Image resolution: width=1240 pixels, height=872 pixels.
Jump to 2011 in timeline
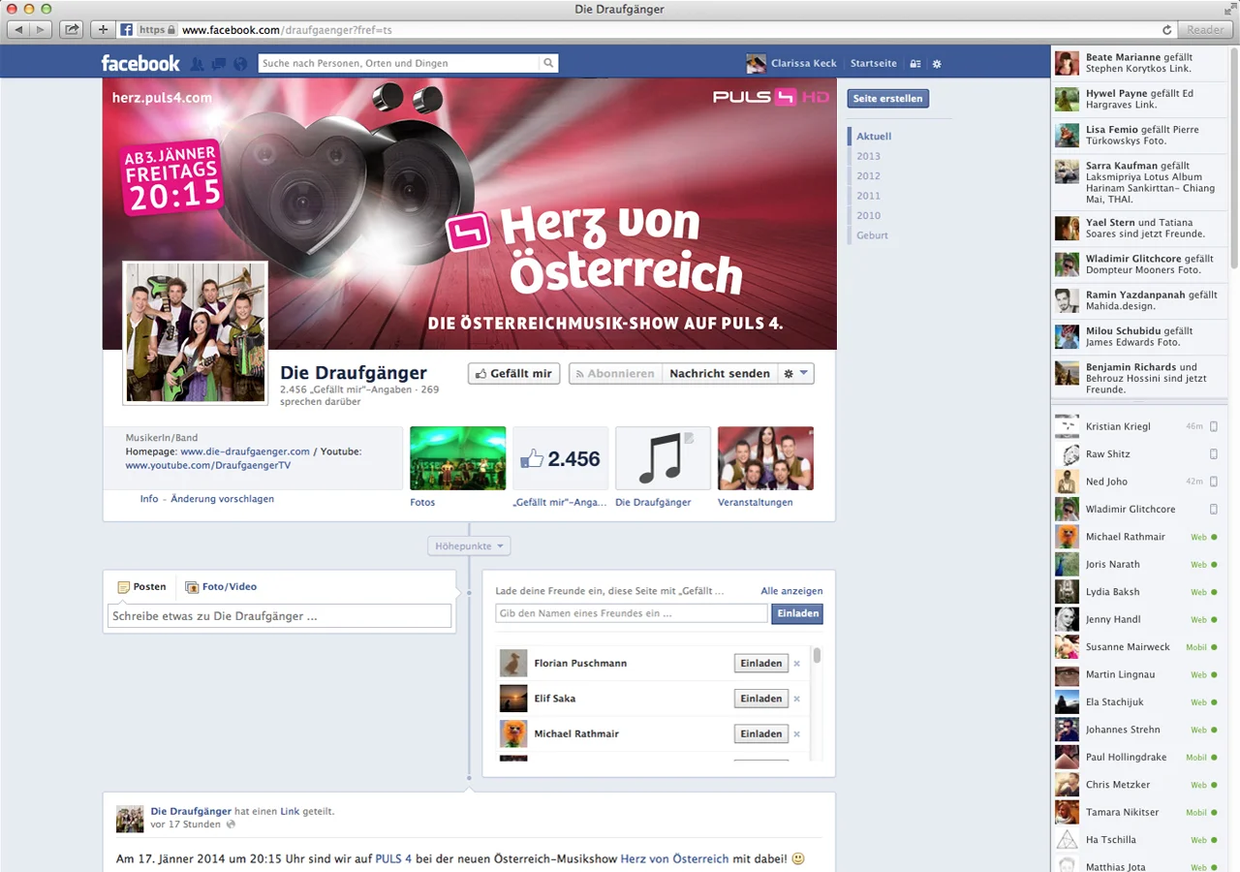pos(868,196)
